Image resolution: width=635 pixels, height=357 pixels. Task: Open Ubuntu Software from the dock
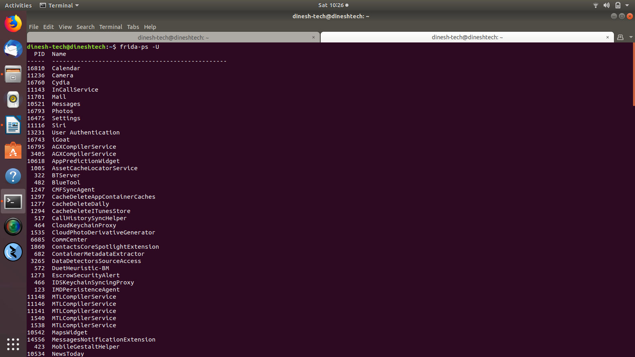pos(13,150)
